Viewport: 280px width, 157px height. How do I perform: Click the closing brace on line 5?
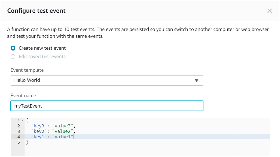click(x=27, y=142)
